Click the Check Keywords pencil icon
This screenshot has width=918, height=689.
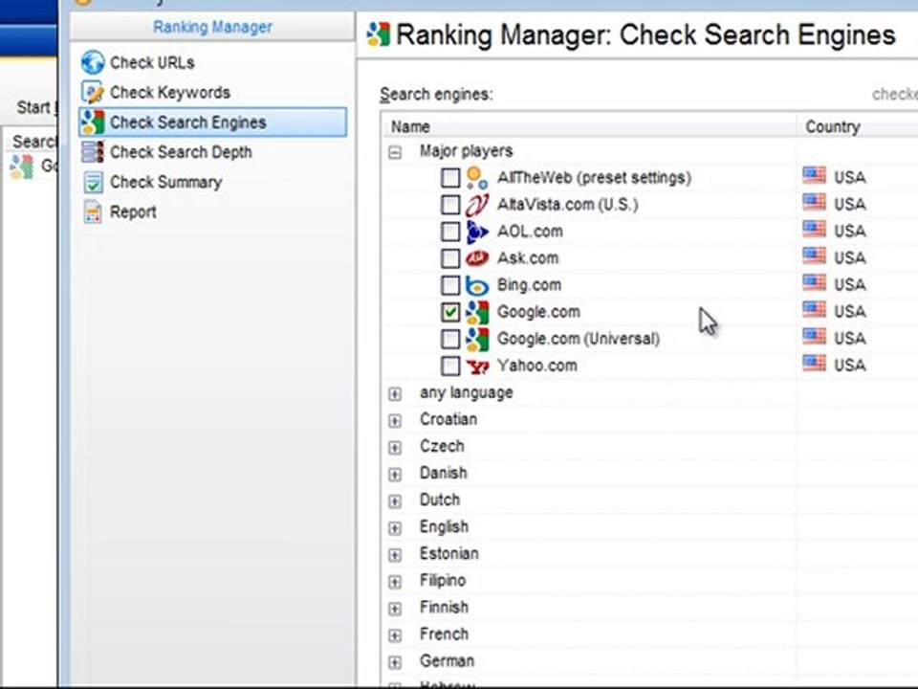click(x=93, y=92)
